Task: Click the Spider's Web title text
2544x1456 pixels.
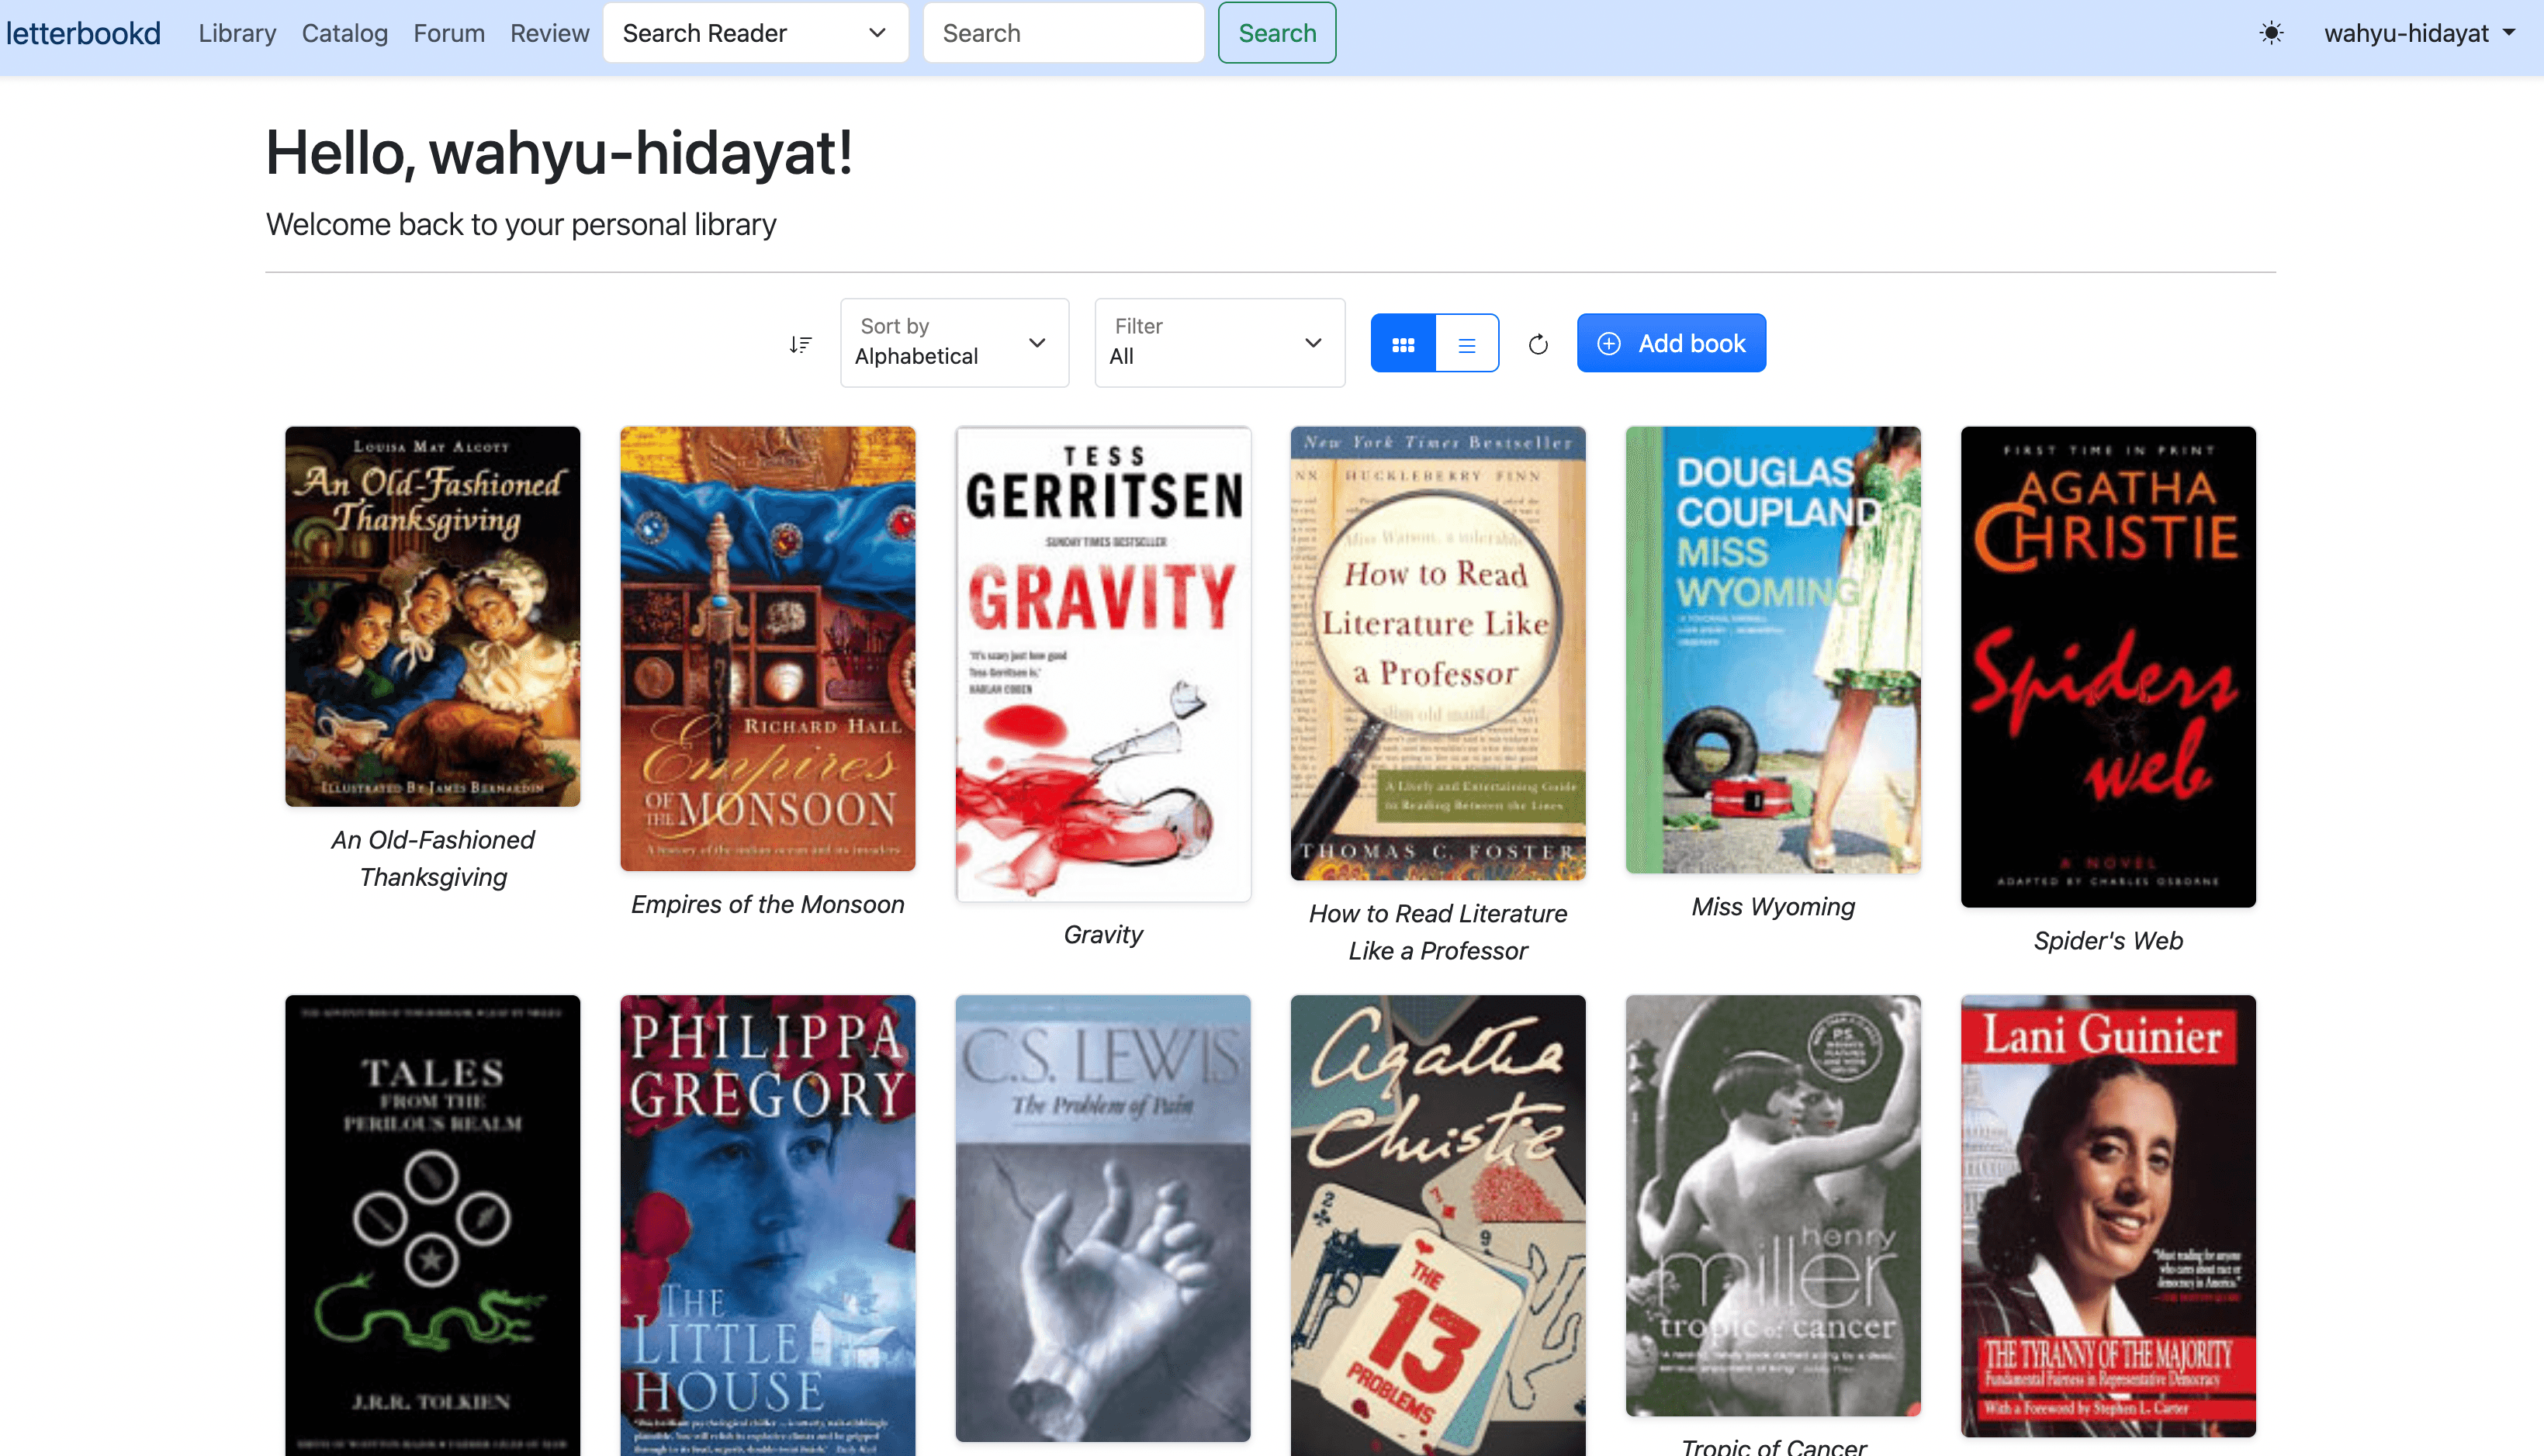Action: [2108, 940]
